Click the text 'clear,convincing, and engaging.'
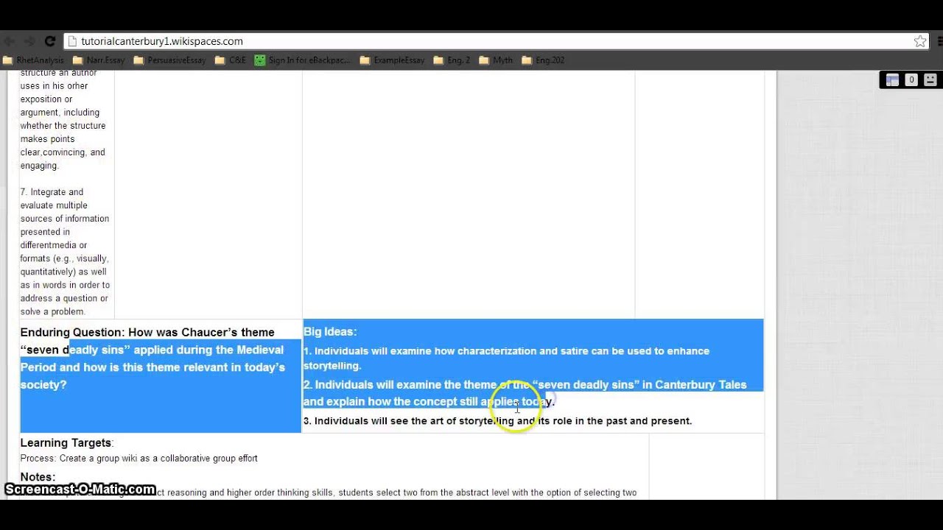The width and height of the screenshot is (943, 530). 63,159
